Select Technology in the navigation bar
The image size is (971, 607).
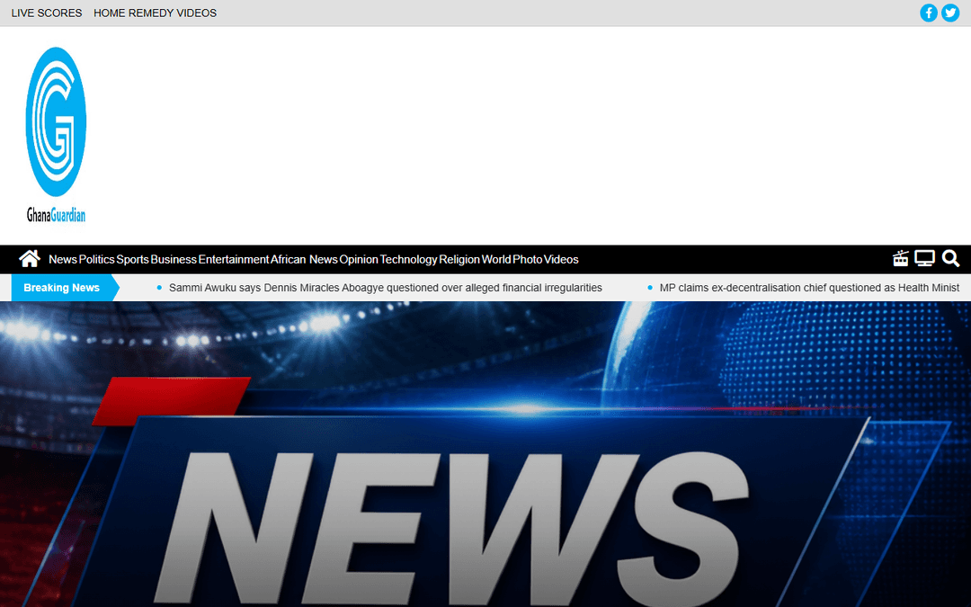[409, 260]
